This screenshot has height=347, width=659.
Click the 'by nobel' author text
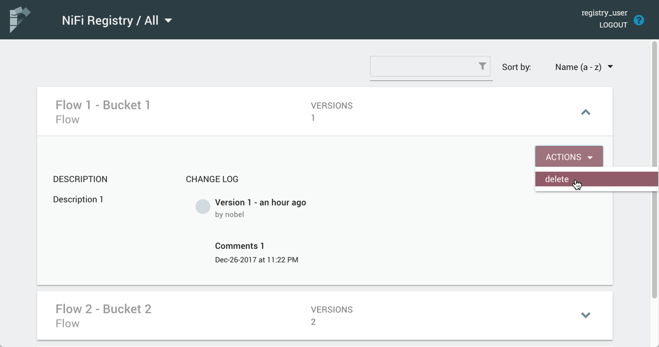(x=229, y=215)
